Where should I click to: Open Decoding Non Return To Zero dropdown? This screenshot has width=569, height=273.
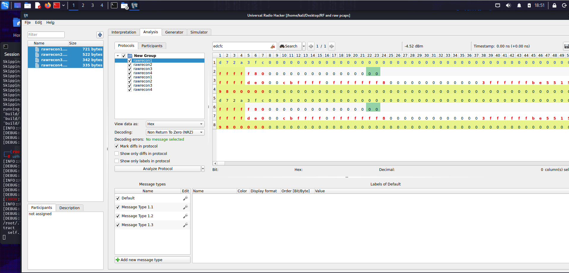175,132
